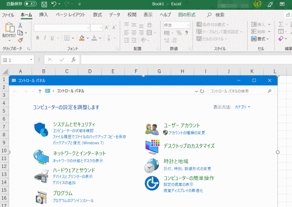Select the Format Painter brush
292x207 pixels.
pos(20,40)
